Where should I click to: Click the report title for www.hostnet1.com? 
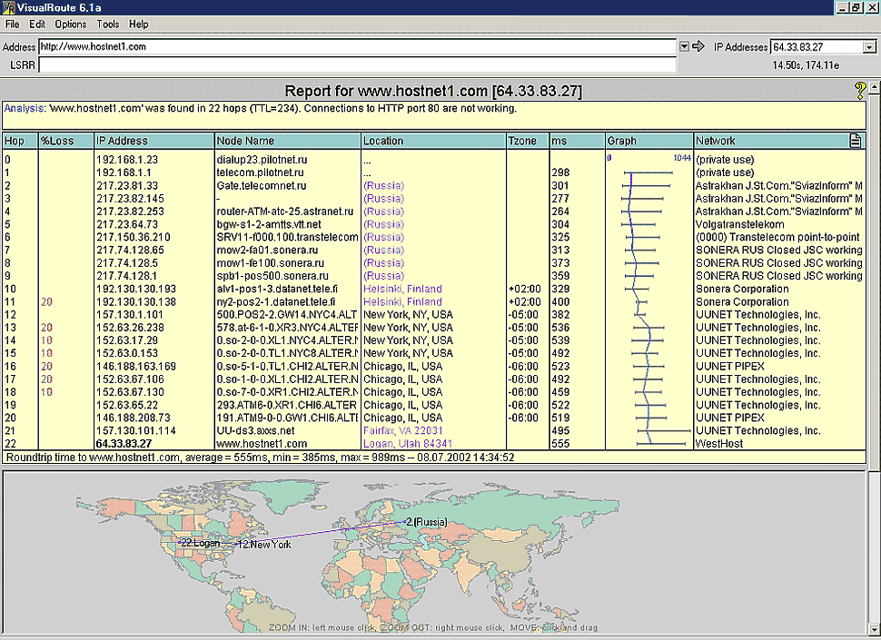[x=433, y=91]
